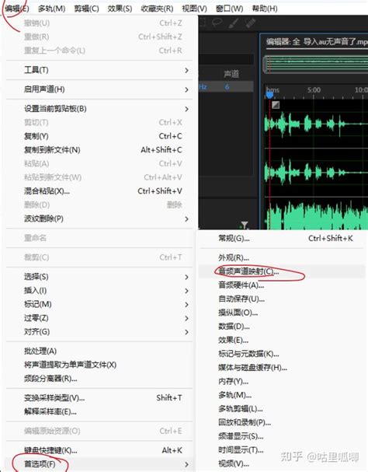Open 变换采样类型(V)... dialog
The height and width of the screenshot is (472, 368).
[99, 398]
